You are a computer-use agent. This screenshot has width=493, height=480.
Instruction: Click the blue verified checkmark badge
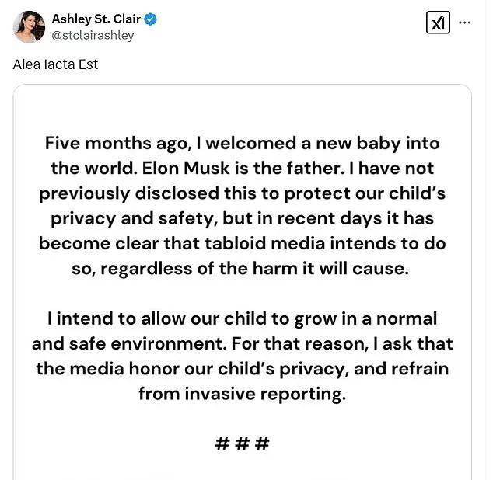pyautogui.click(x=150, y=19)
